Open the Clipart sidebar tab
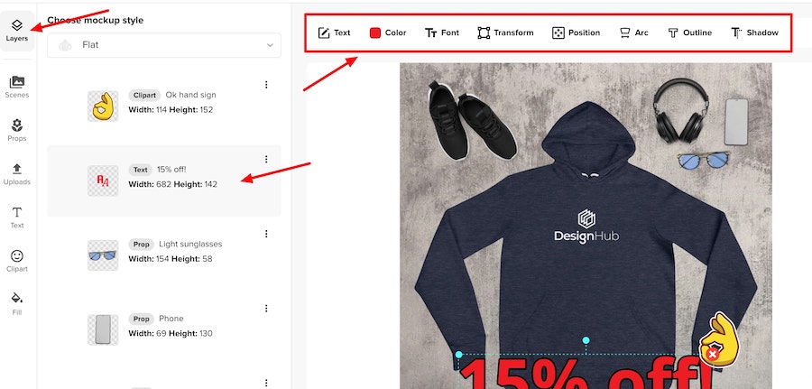Screen dimensions: 812x389 [x=17, y=261]
